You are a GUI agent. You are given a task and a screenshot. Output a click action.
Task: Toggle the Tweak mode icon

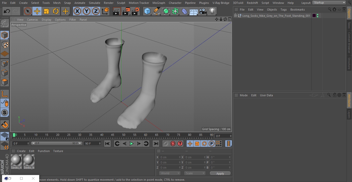5,103
